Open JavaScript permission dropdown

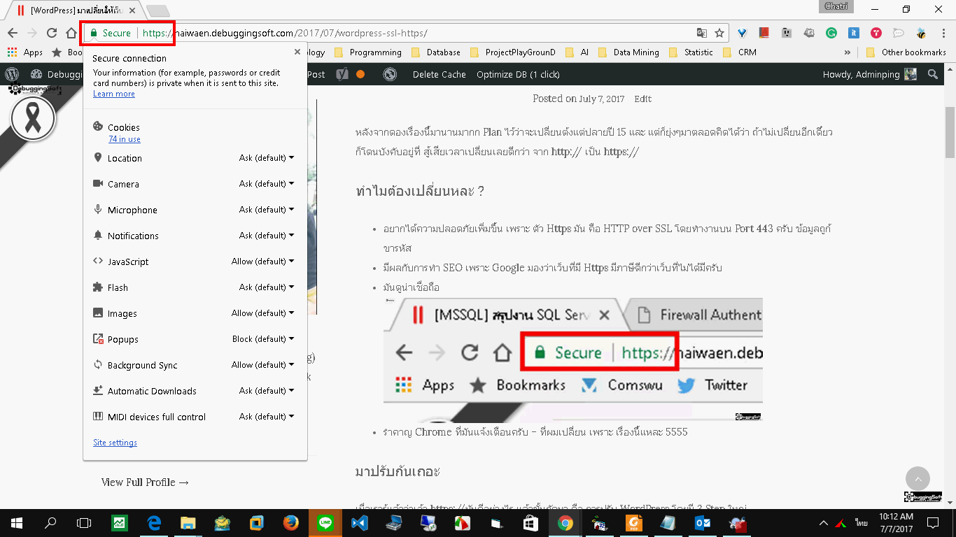pyautogui.click(x=263, y=262)
